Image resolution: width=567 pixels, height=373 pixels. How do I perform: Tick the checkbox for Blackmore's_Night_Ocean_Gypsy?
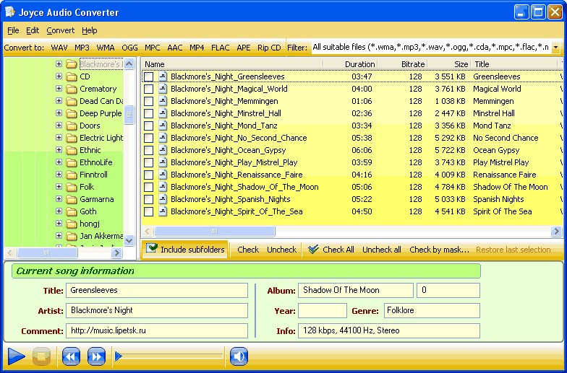149,150
